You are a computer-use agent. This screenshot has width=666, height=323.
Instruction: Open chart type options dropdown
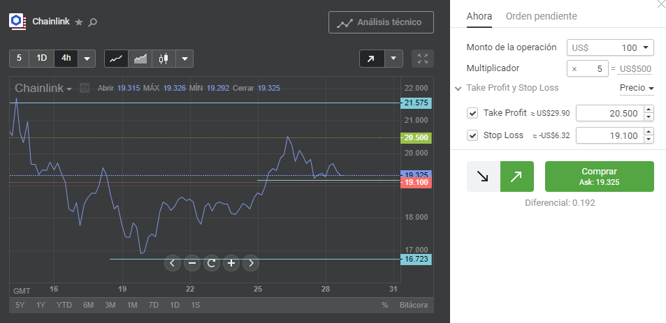[x=184, y=59]
